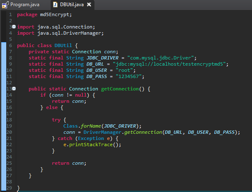This screenshot has width=252, height=192.
Task: Select the DBUtil.java tab
Action: [72, 5]
